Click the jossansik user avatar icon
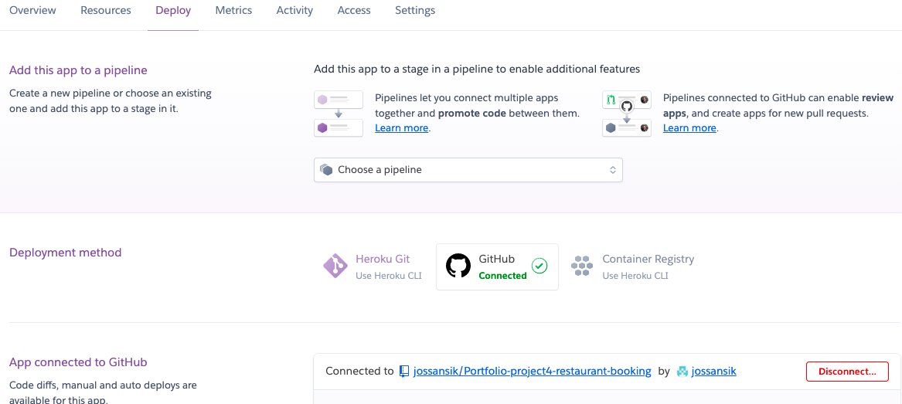Image resolution: width=902 pixels, height=404 pixels. 682,372
